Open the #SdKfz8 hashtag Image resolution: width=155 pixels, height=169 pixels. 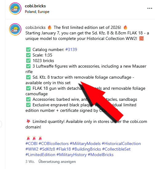(47, 149)
